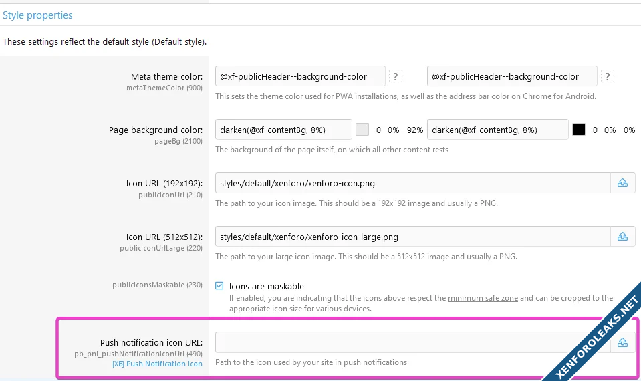The image size is (641, 381).
Task: Click the xenforo-icon.png path field
Action: click(412, 182)
